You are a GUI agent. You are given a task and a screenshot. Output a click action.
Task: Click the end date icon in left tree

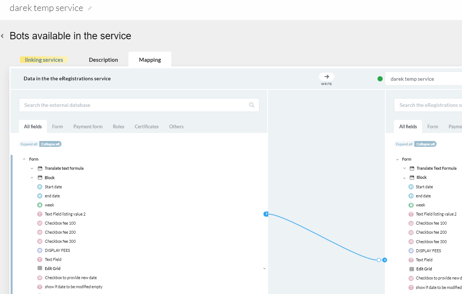(x=40, y=196)
